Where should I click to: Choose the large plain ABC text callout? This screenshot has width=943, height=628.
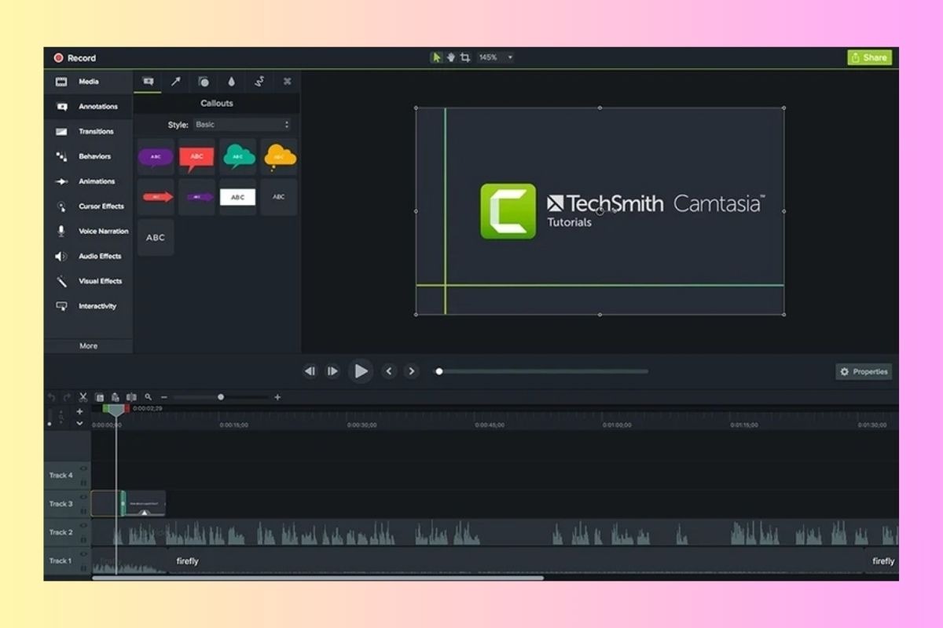[x=156, y=238]
